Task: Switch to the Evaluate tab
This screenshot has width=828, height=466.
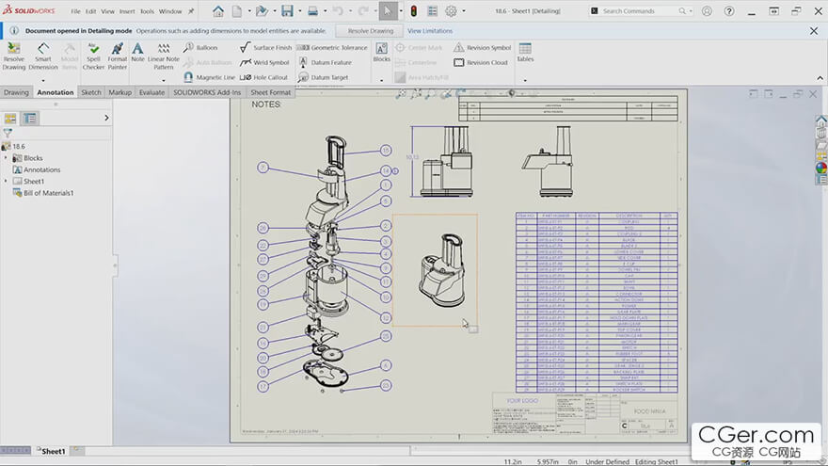Action: pos(151,92)
